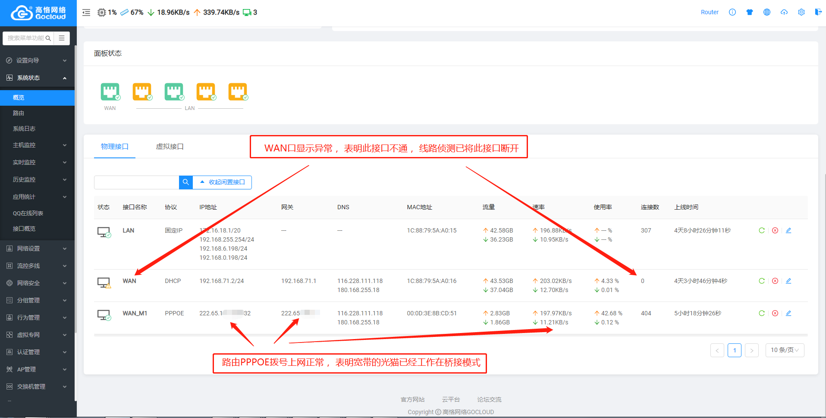Image resolution: width=826 pixels, height=418 pixels.
Task: Toggle the sidebar collapse hamburger icon
Action: [x=86, y=13]
